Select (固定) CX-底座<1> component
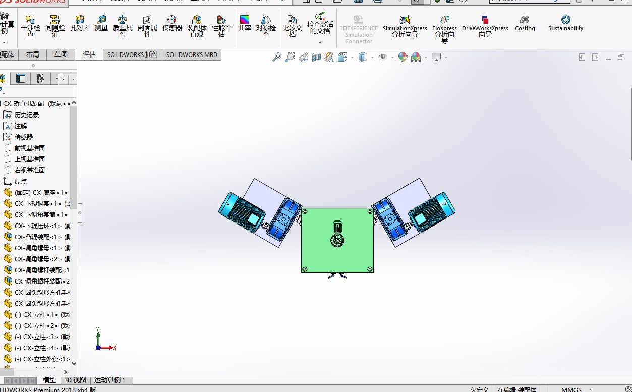 [40, 192]
